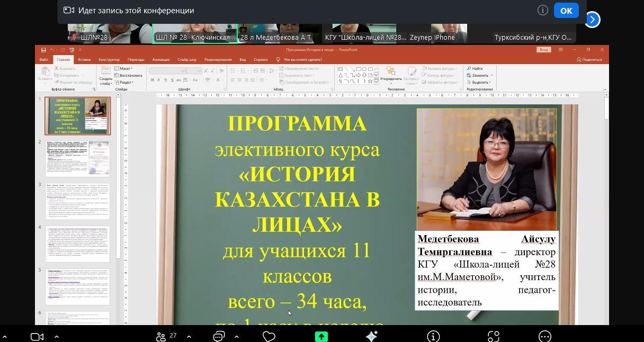This screenshot has width=644, height=342.
Task: Switch to the Вставка ribbon tab
Action: (84, 60)
